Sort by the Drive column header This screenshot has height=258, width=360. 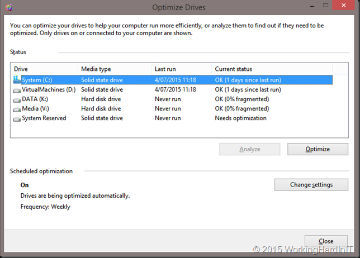tap(44, 69)
